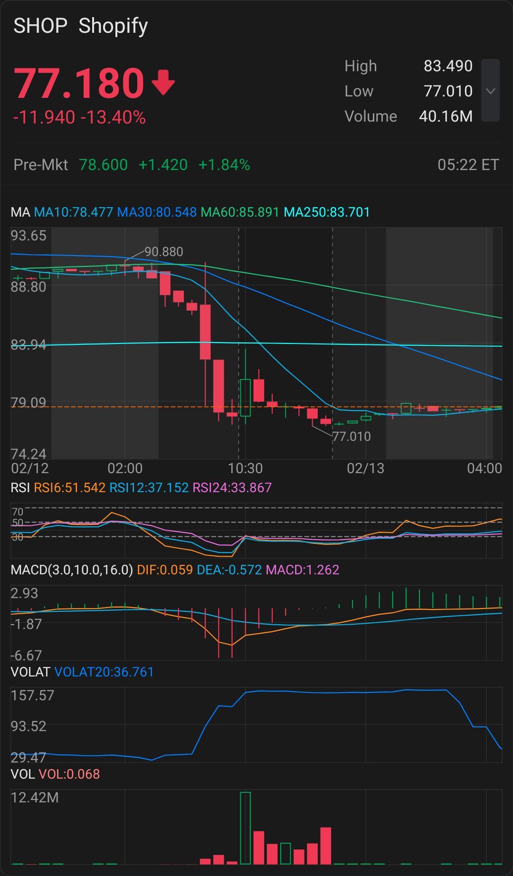This screenshot has width=513, height=876.
Task: Tap the change -11.940 -13.40%
Action: [x=79, y=117]
